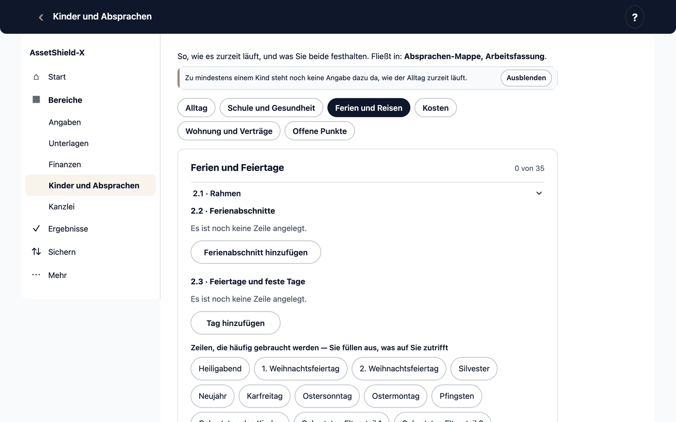This screenshot has width=676, height=422.
Task: Open Start in the sidebar
Action: 91,77
